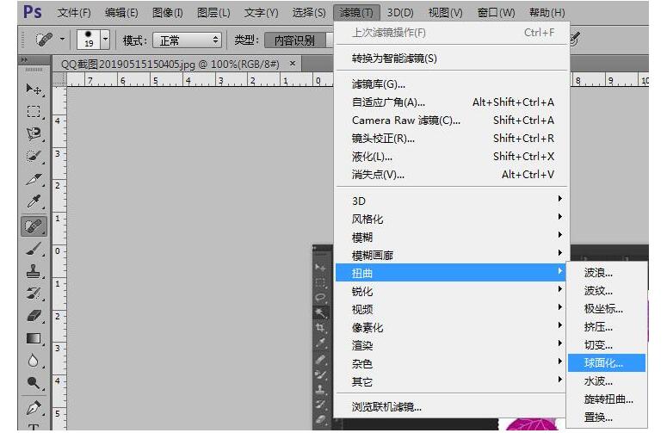
Task: Expand the toolbox panel double-arrow
Action: [24, 60]
